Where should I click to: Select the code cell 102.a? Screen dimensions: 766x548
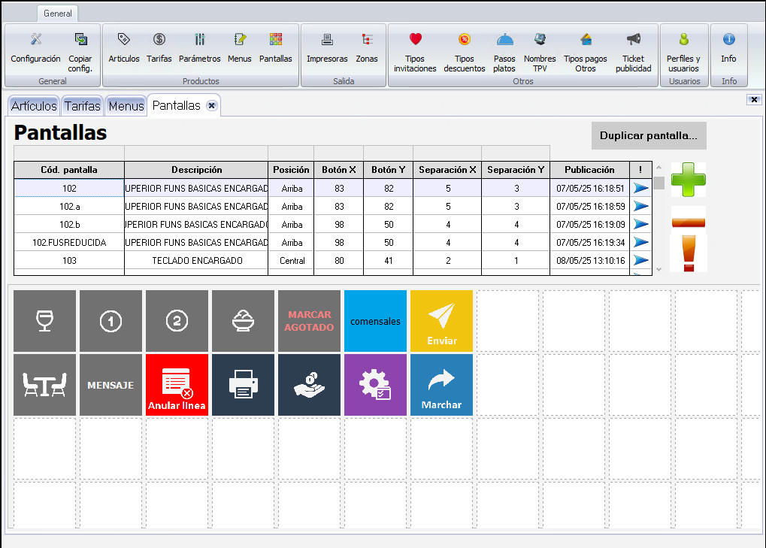(69, 206)
